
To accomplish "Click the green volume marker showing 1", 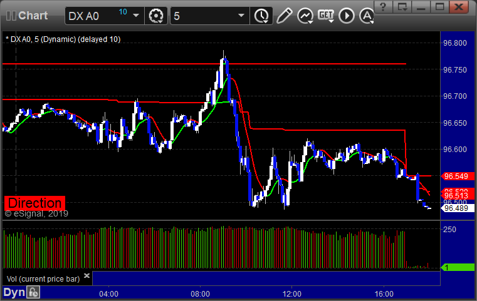I will pyautogui.click(x=457, y=268).
